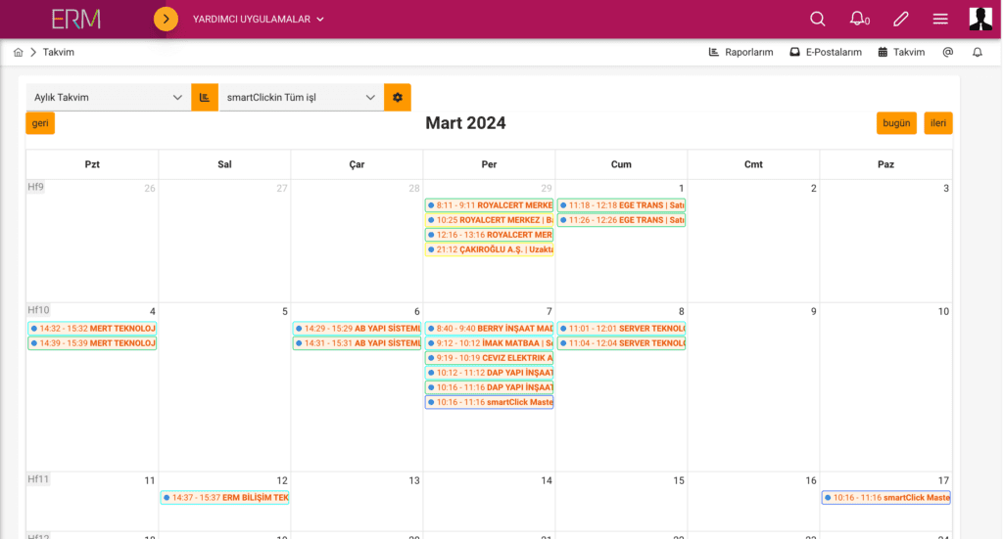Click the Paz column header

tap(885, 164)
